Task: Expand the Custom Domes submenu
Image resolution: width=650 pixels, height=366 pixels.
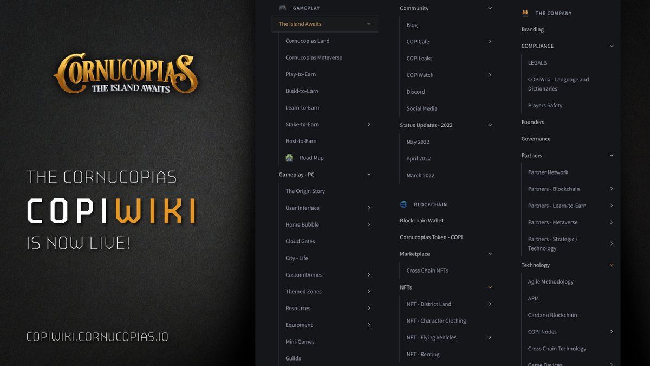Action: pyautogui.click(x=369, y=275)
